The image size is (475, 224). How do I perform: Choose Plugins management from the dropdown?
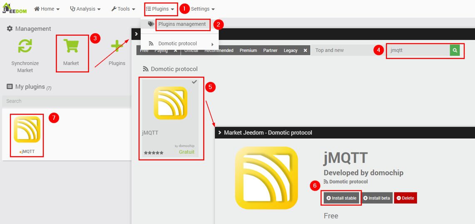(182, 24)
